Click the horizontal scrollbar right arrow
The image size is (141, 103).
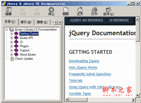[133, 100]
